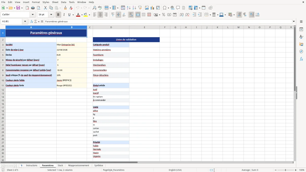The height and width of the screenshot is (172, 306).
Task: Select cell containing 'Mon Entreprise SAS'
Action: coord(72,45)
